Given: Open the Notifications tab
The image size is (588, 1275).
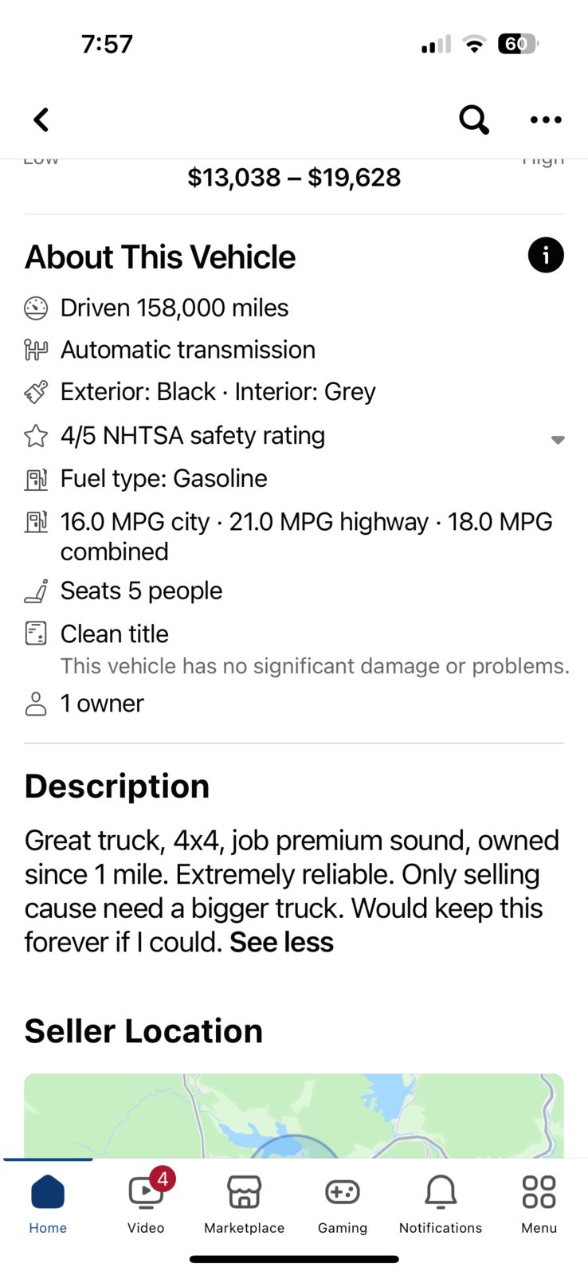Looking at the screenshot, I should [441, 1204].
